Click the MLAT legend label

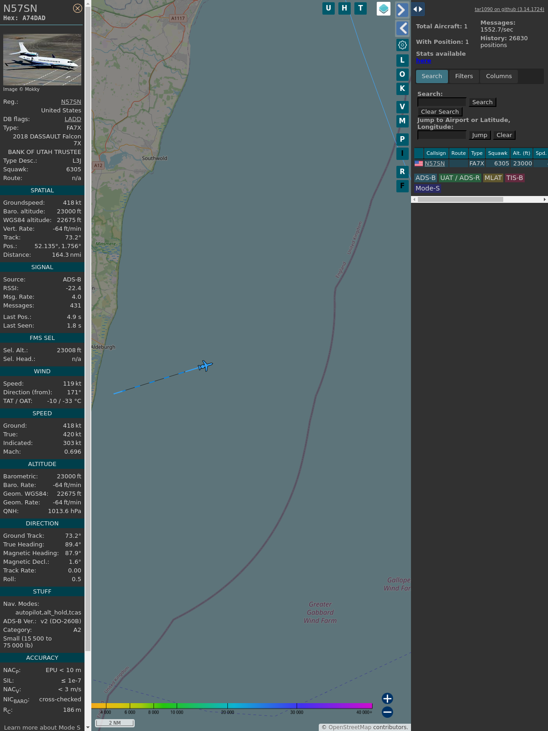493,178
